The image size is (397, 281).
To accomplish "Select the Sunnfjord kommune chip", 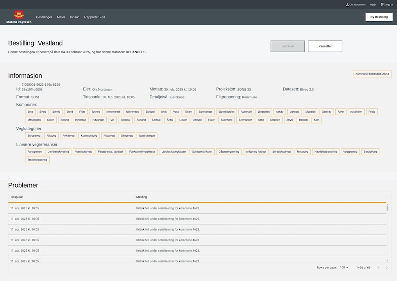I will pyautogui.click(x=226, y=120).
